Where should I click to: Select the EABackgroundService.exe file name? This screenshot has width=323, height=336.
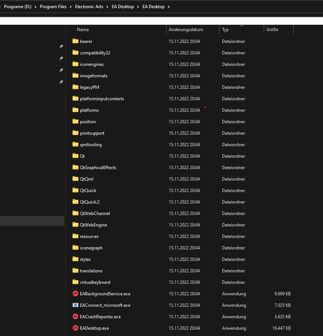point(105,294)
